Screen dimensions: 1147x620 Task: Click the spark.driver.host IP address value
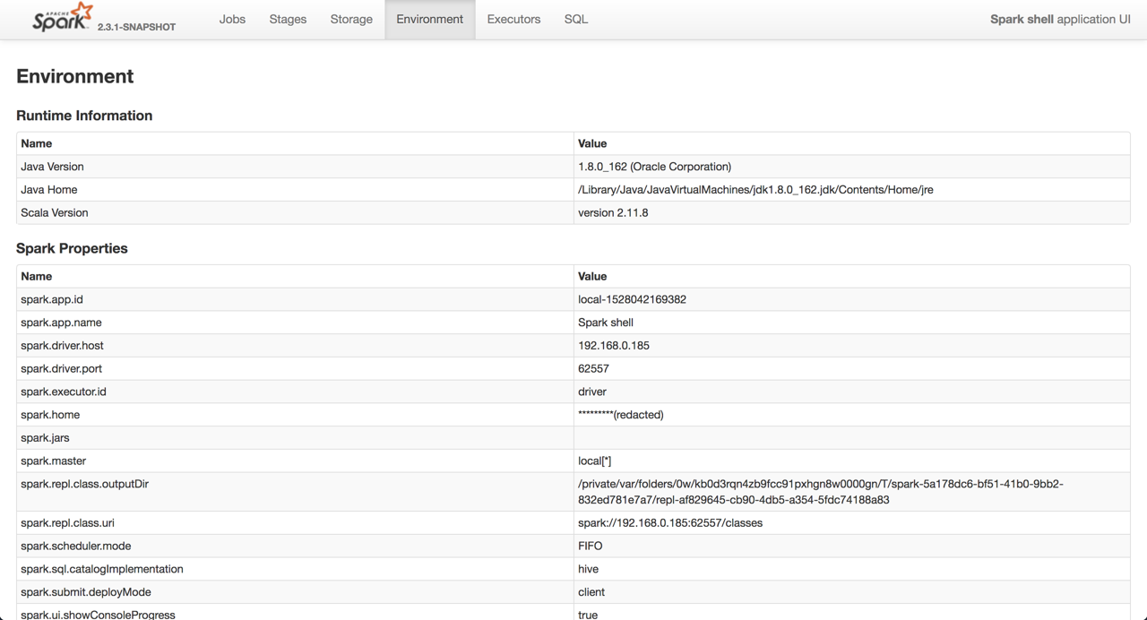(x=614, y=346)
